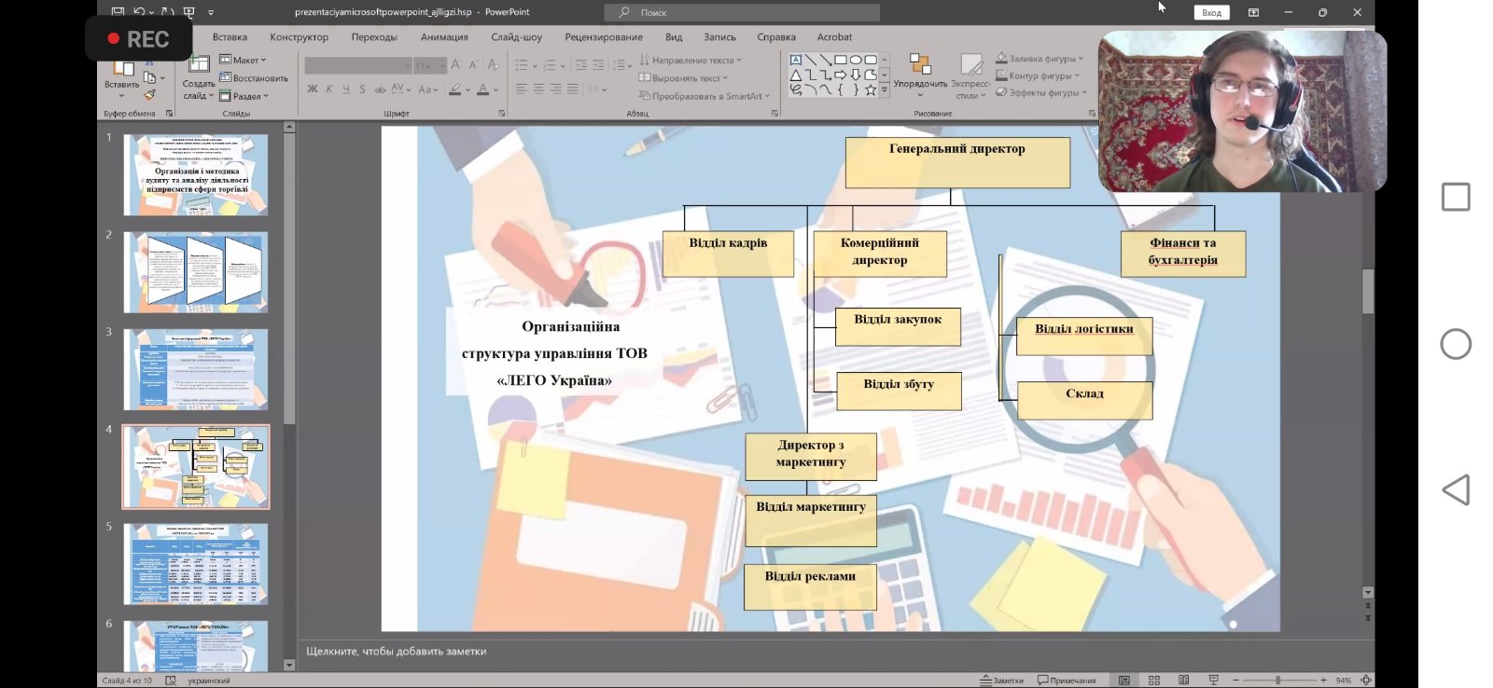Open Align Text (Выровнять текст) dropdown
This screenshot has height=688, width=1493.
683,78
